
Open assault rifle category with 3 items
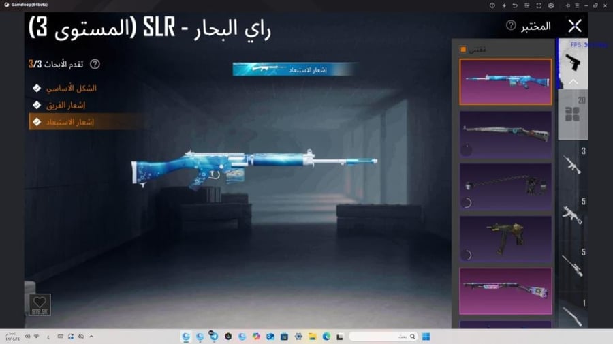pos(573,164)
